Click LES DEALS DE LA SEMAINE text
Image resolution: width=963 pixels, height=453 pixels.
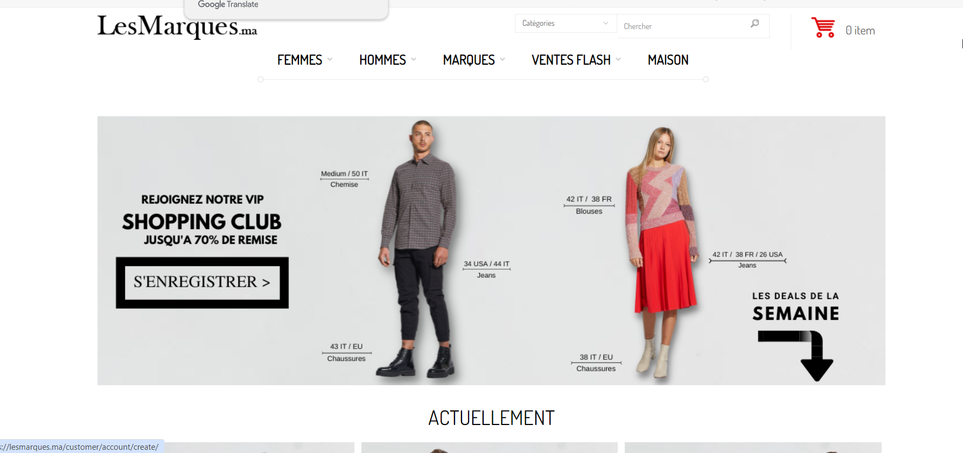pos(795,306)
